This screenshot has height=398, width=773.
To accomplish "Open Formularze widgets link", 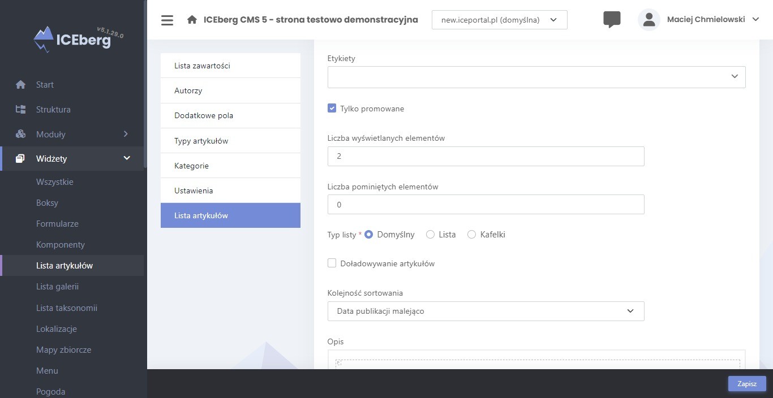I will pos(57,224).
